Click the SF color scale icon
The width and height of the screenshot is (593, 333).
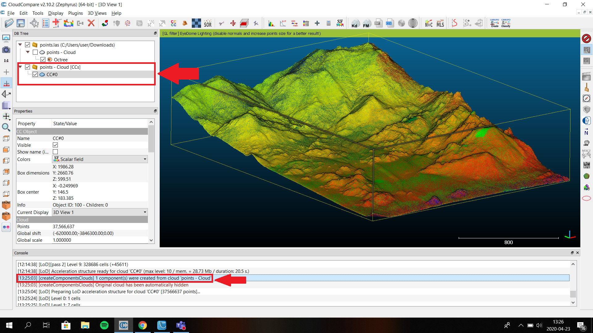pyautogui.click(x=340, y=23)
